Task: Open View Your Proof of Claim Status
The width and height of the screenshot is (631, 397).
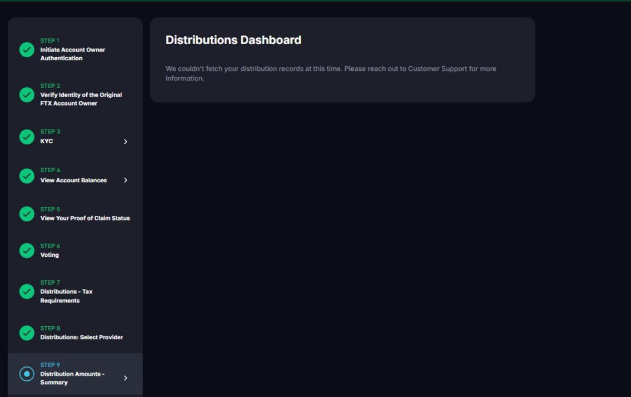Action: 85,218
